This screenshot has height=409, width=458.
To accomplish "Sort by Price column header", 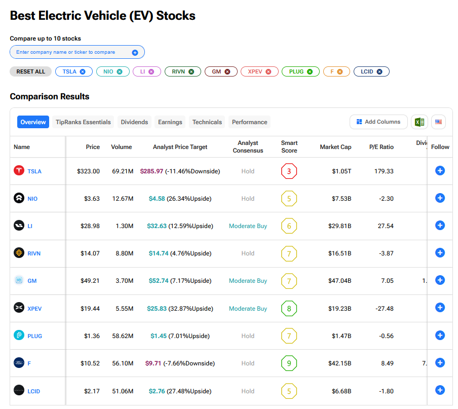I will [x=93, y=147].
